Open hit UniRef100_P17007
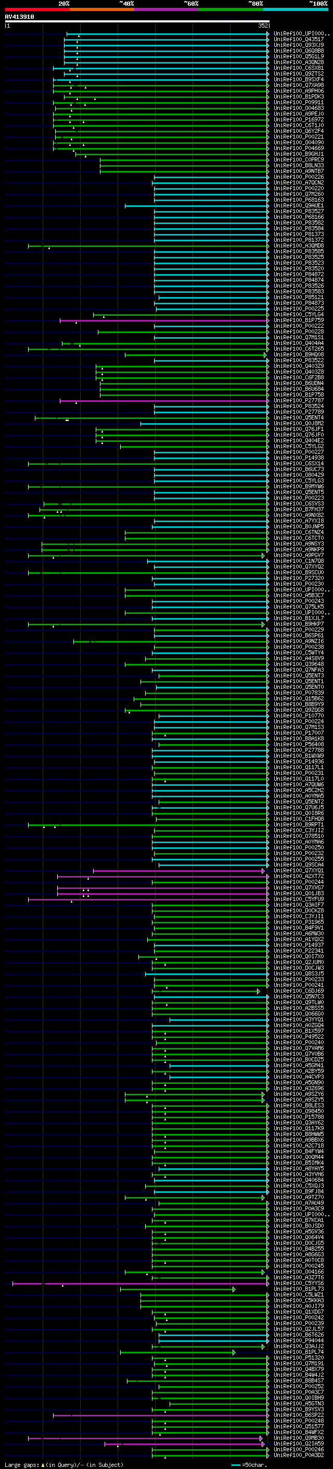 click(298, 733)
